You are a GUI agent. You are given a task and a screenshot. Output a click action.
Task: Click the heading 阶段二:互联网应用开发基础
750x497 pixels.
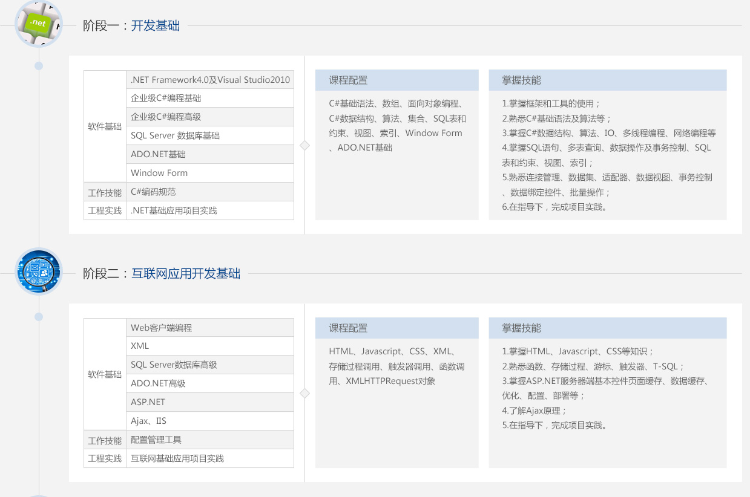click(x=162, y=273)
